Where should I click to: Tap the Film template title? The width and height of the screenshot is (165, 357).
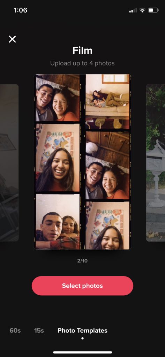point(82,51)
